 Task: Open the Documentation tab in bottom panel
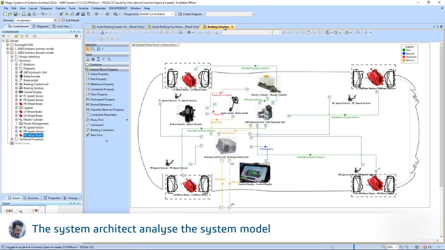[31, 198]
